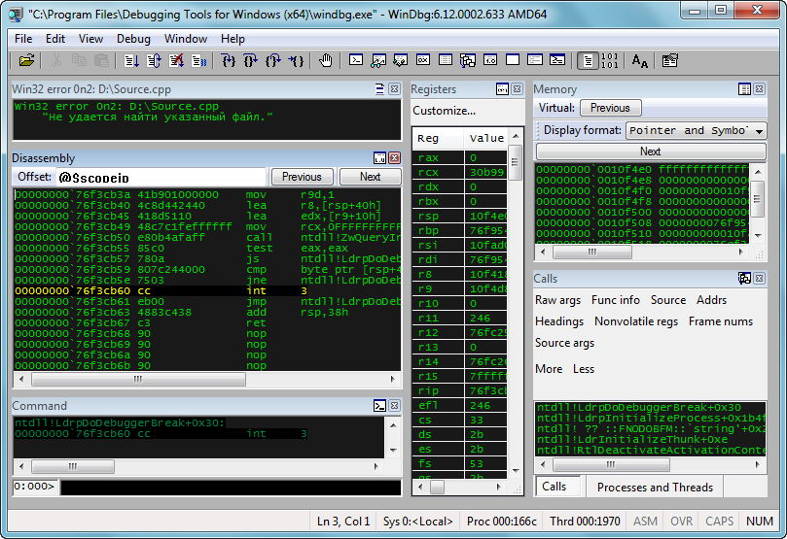Click the Registers vertical scrollbar thumb

click(x=515, y=162)
